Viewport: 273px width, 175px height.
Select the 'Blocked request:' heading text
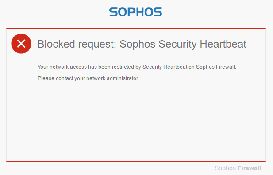77,44
